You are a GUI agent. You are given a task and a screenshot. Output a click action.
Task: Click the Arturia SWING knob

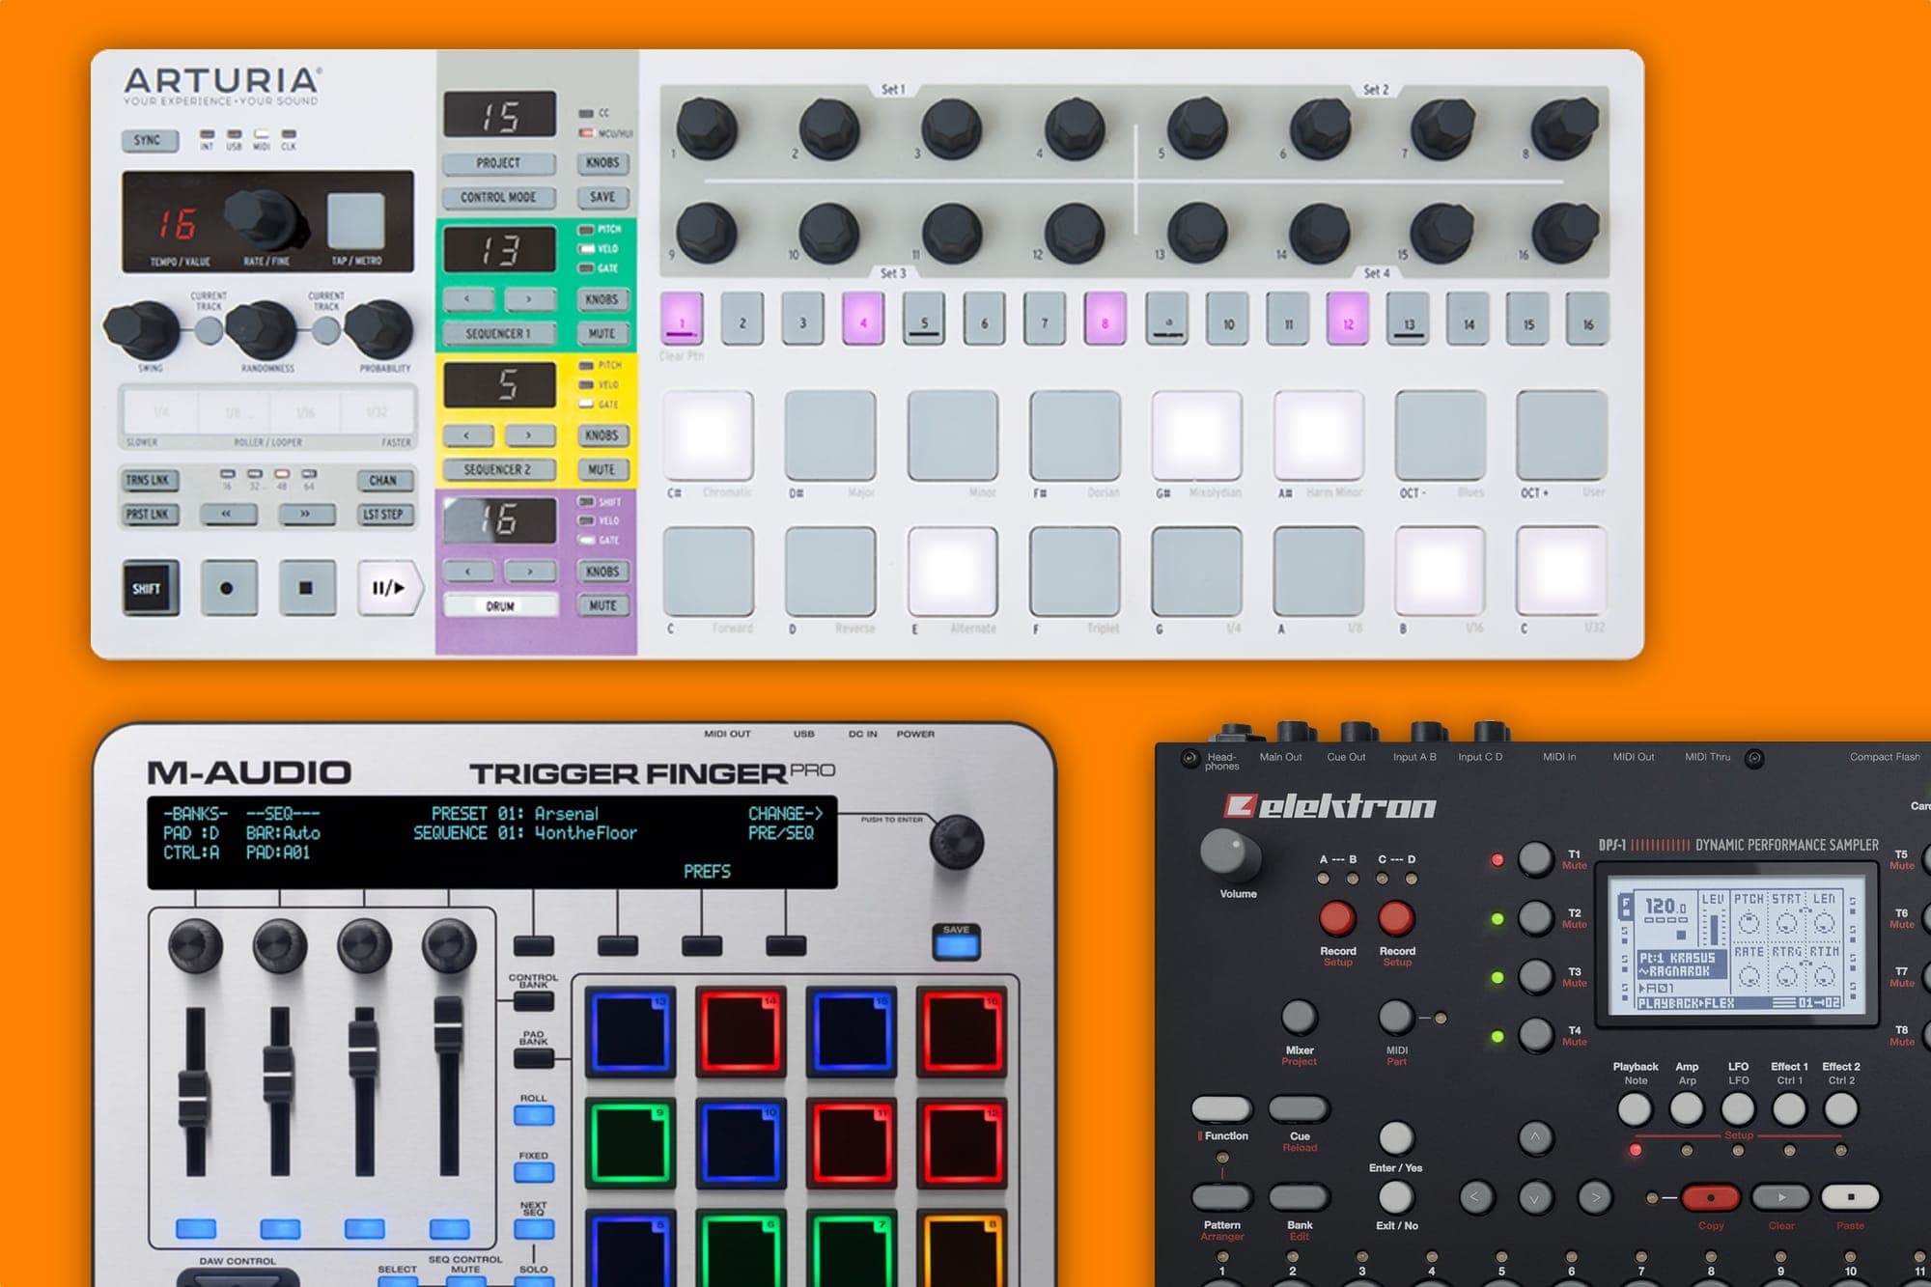click(142, 328)
